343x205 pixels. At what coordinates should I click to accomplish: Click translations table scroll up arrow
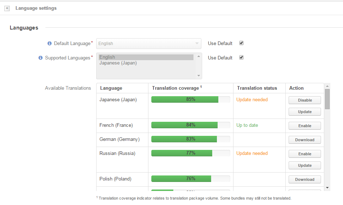coord(327,86)
